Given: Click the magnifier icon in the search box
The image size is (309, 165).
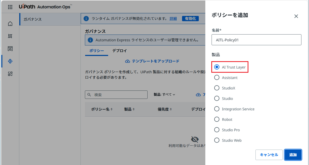Looking at the screenshot, I should 89,95.
